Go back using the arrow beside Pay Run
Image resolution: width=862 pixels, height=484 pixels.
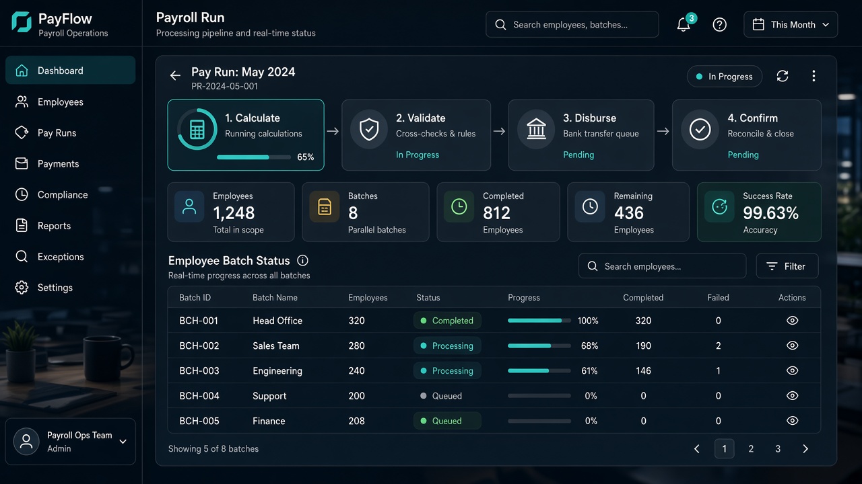(x=175, y=76)
